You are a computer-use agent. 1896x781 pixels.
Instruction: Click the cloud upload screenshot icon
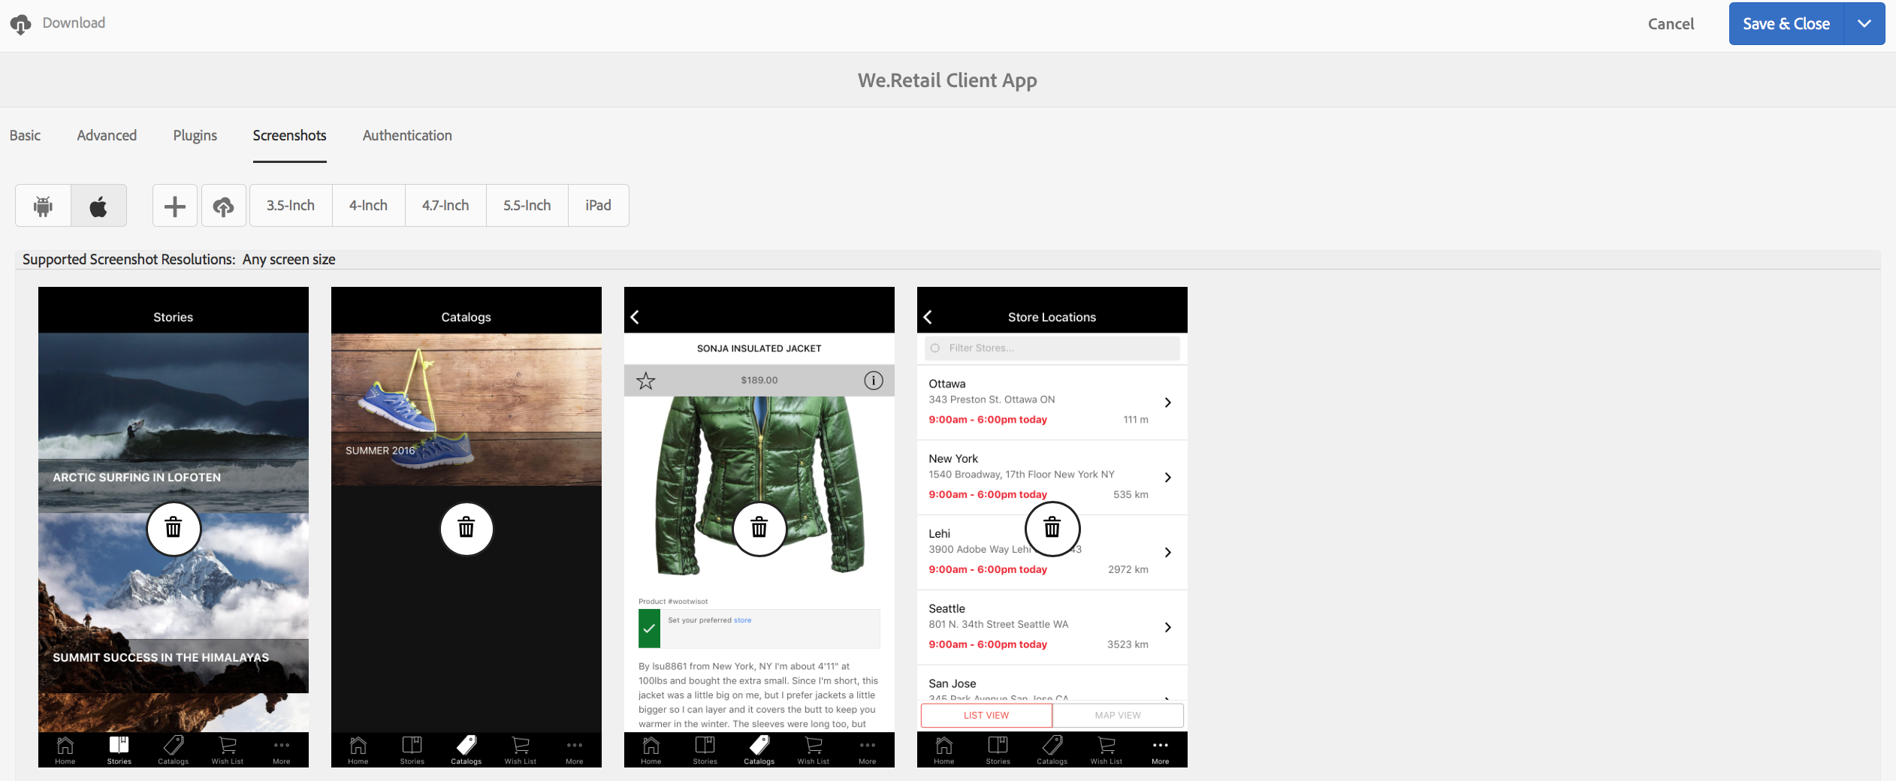click(x=223, y=205)
